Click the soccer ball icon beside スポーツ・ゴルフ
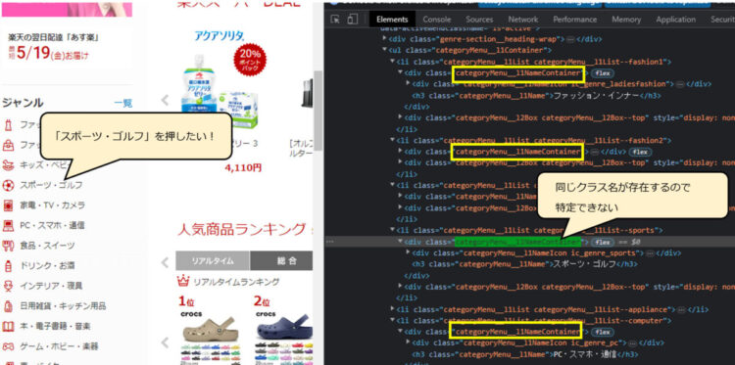This screenshot has height=365, width=735. click(x=8, y=185)
